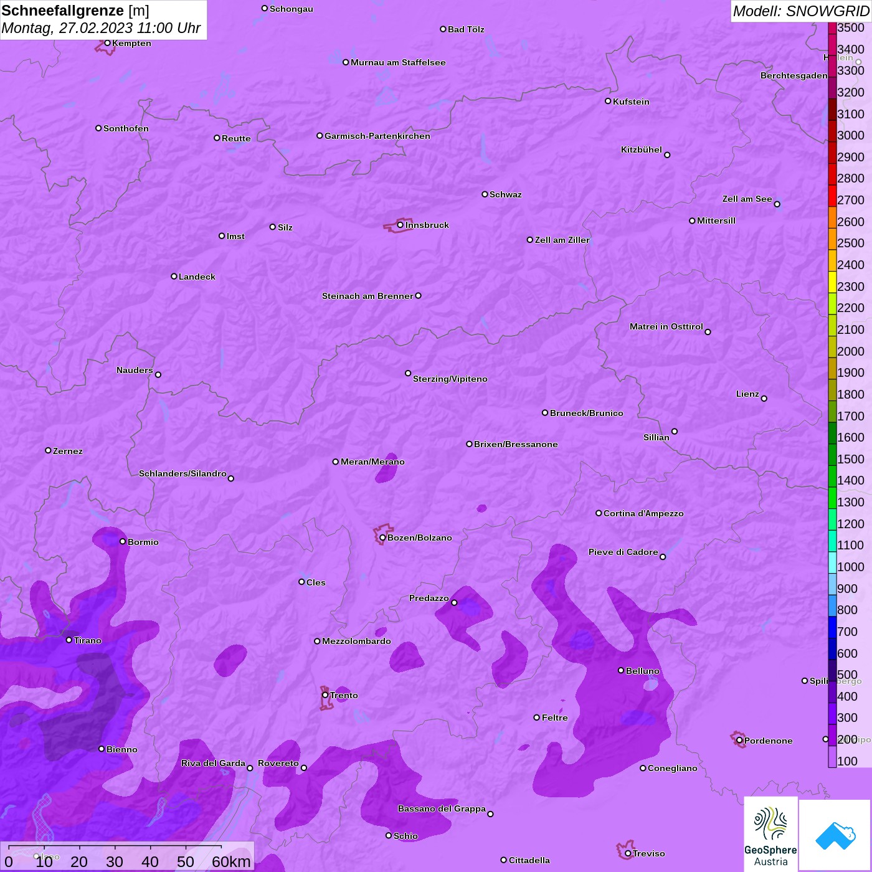The image size is (872, 872).
Task: Click the Pordenone location marker dot
Action: [739, 741]
